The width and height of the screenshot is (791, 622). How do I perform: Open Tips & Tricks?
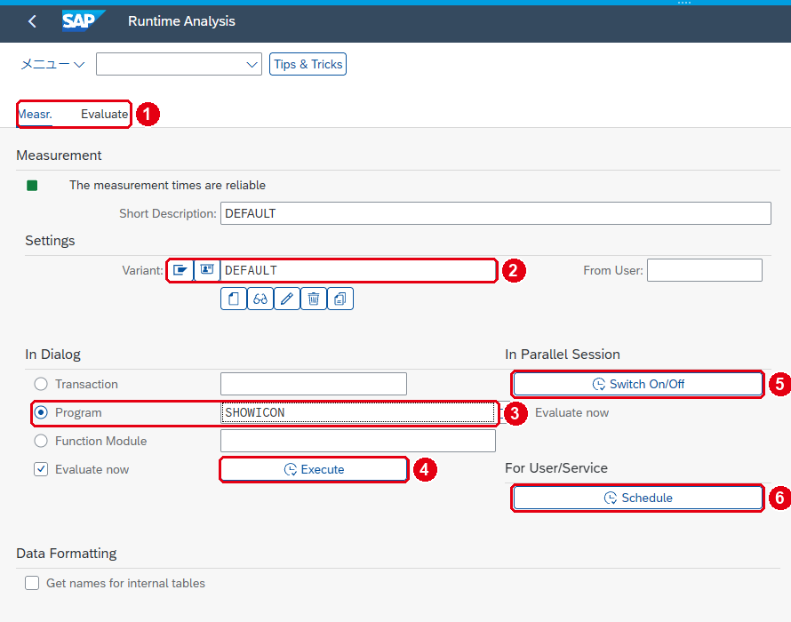pos(308,64)
